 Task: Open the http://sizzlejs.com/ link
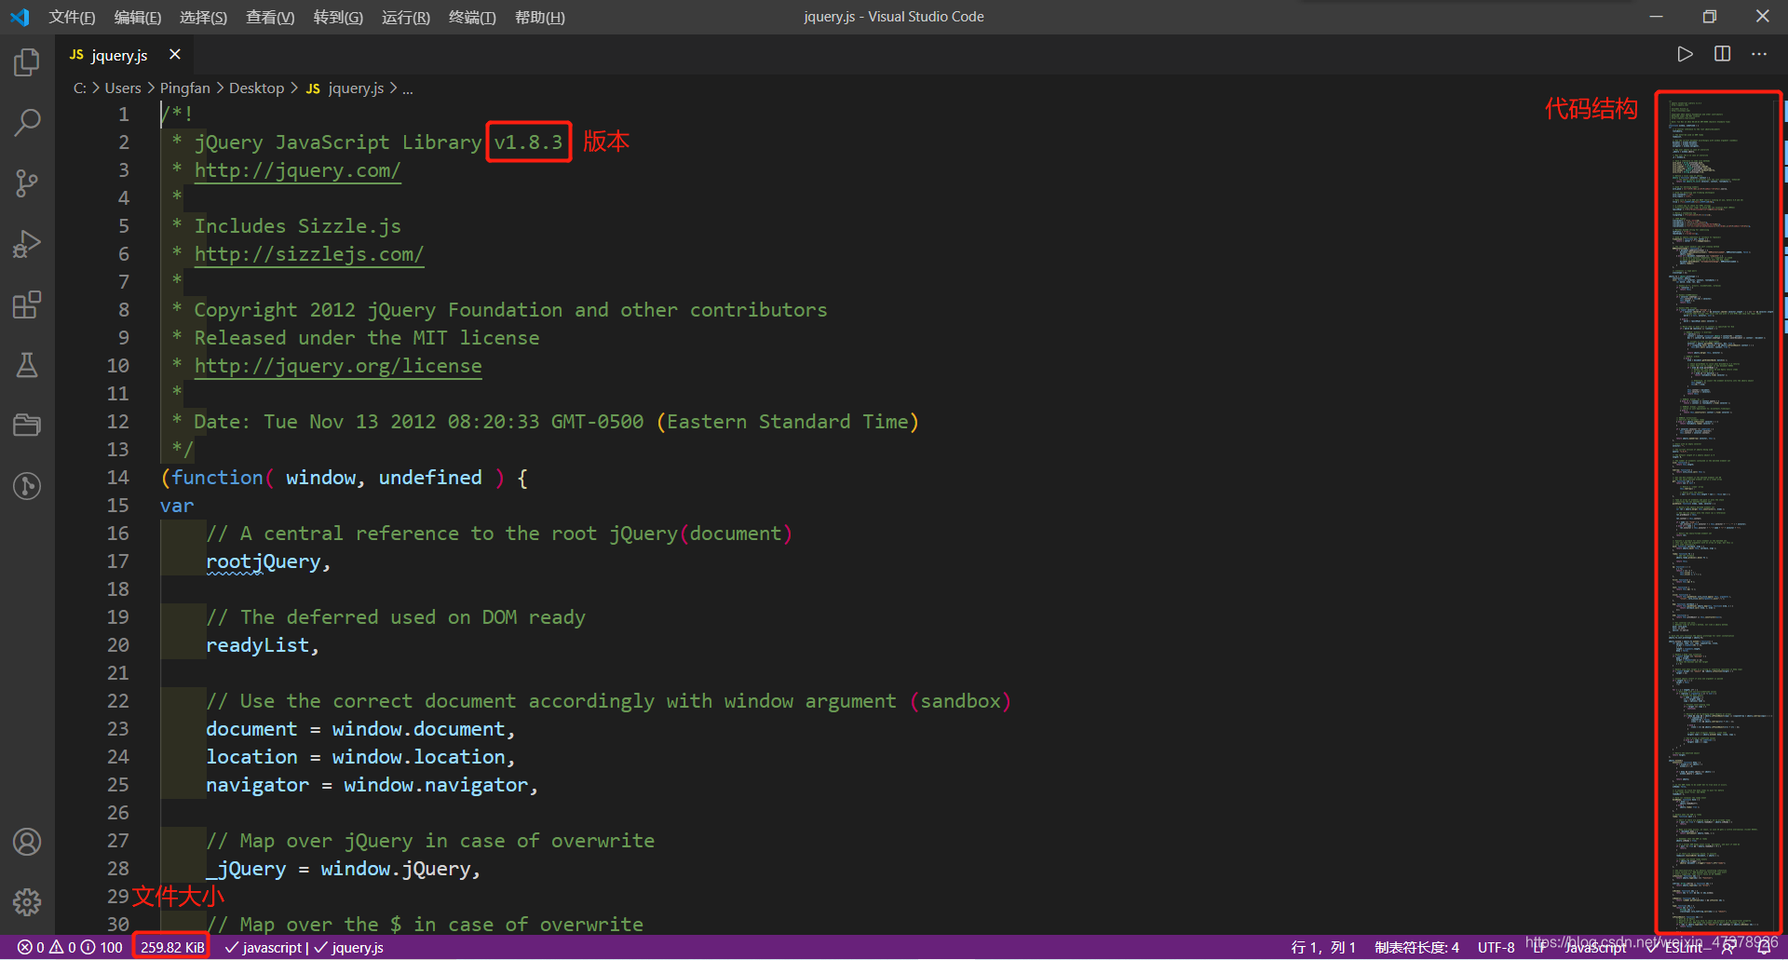[x=309, y=254]
